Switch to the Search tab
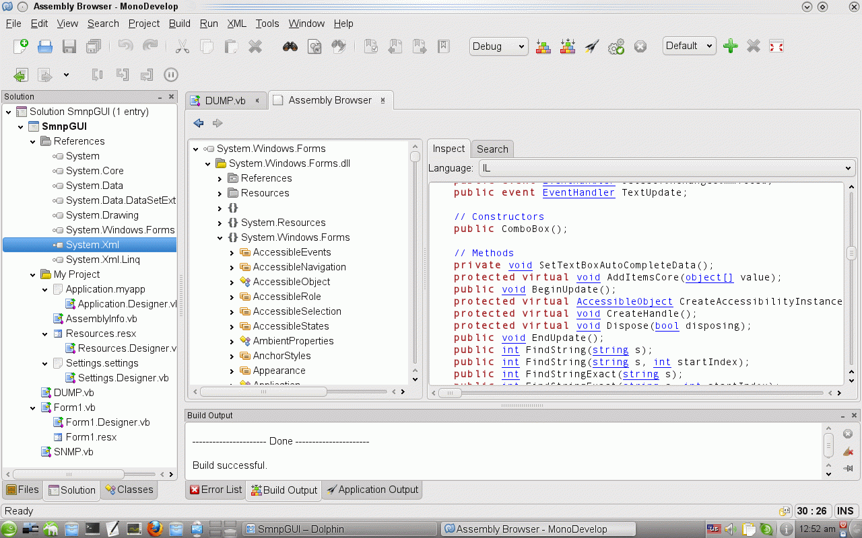The image size is (862, 538). pyautogui.click(x=492, y=149)
